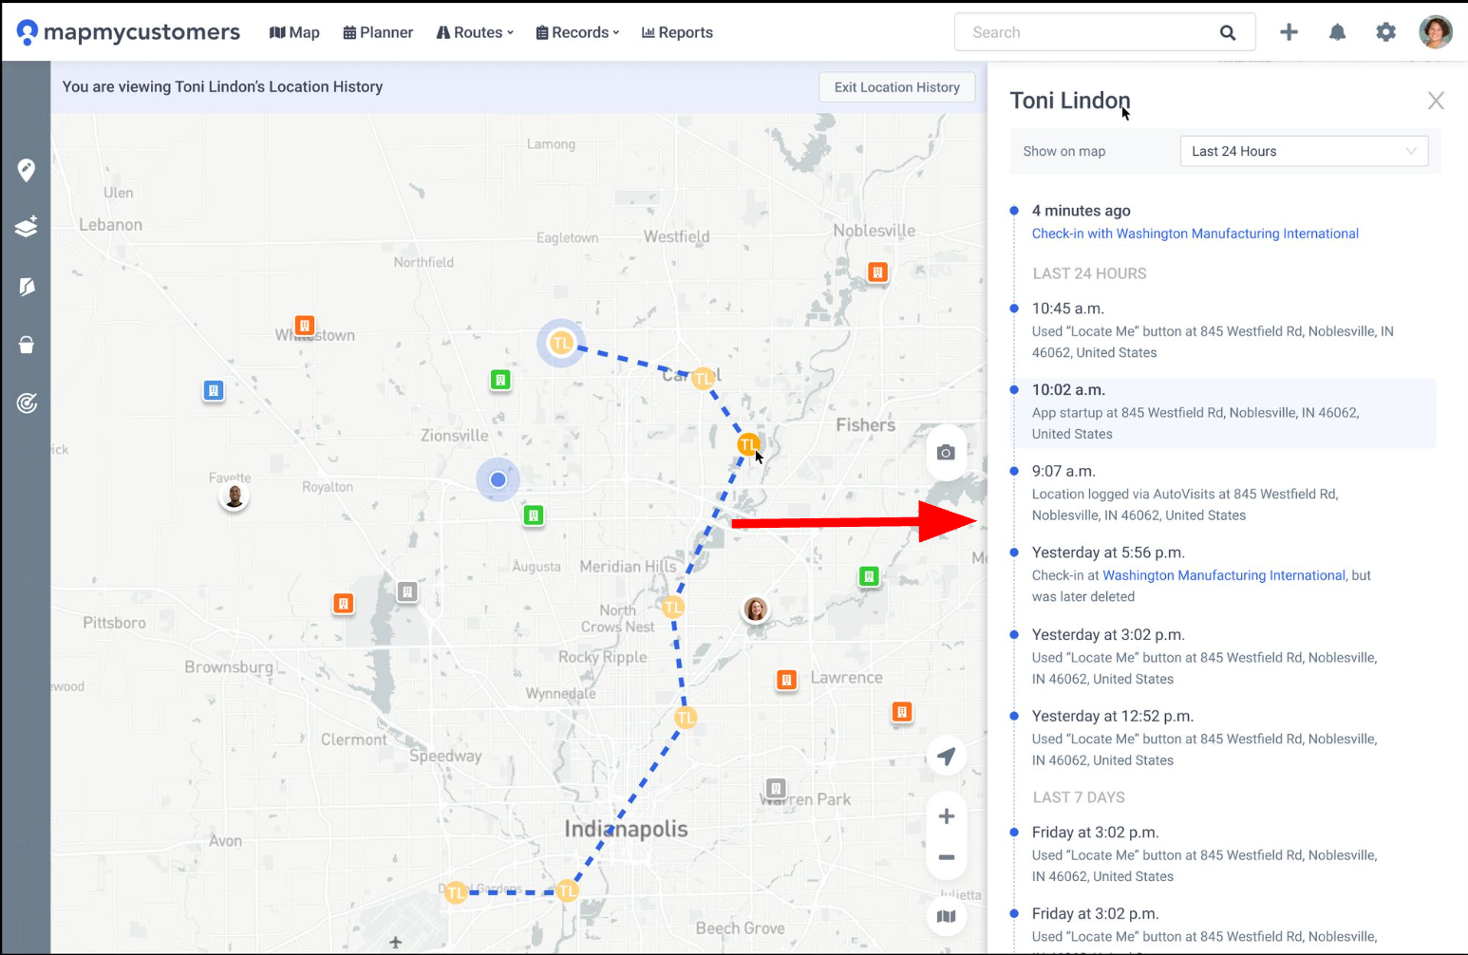
Task: Click the orange company pin near Lawrence
Action: (786, 680)
